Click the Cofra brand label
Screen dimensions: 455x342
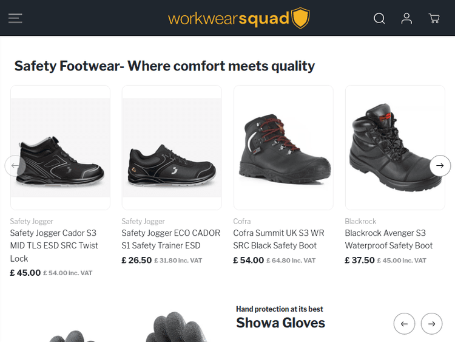pos(242,221)
